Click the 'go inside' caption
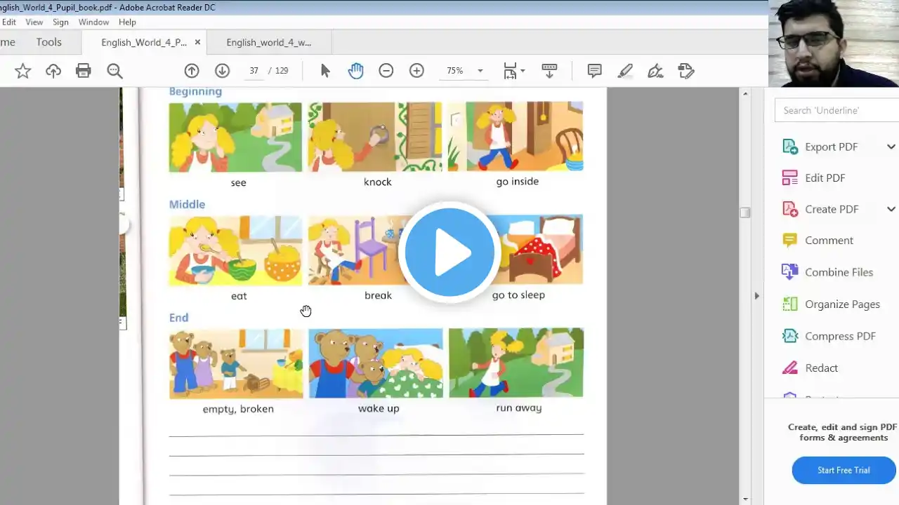The image size is (899, 505). [518, 181]
